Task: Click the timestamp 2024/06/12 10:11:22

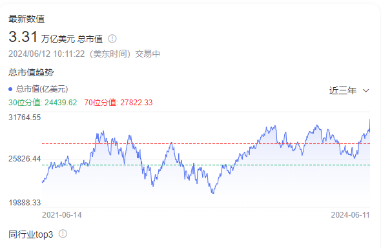Action: pyautogui.click(x=46, y=54)
